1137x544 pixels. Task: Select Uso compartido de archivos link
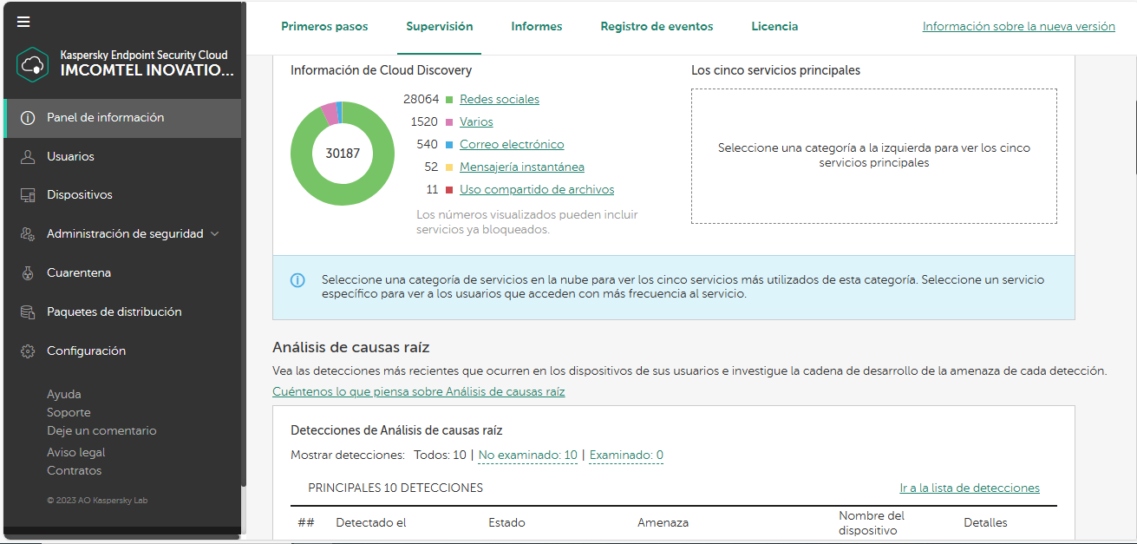pyautogui.click(x=537, y=190)
